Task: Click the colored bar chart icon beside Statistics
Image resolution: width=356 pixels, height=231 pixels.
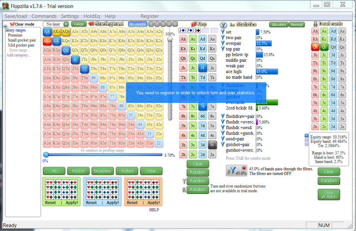Action: pos(232,24)
